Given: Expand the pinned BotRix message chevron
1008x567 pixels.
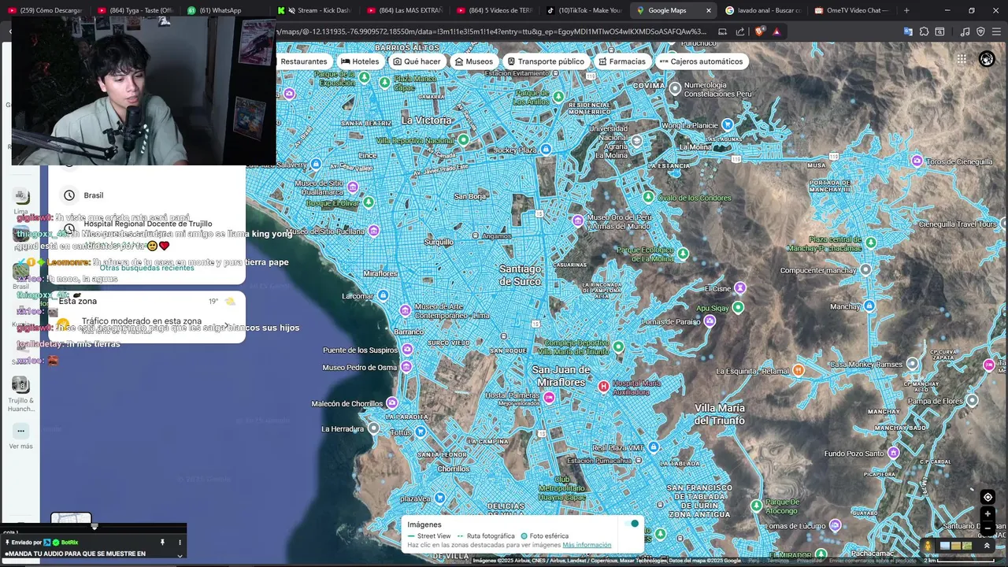Looking at the screenshot, I should coord(180,554).
